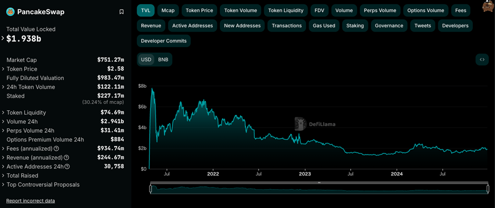Expand the Token Price row
Viewport: 495px width, 208px height.
[3, 69]
